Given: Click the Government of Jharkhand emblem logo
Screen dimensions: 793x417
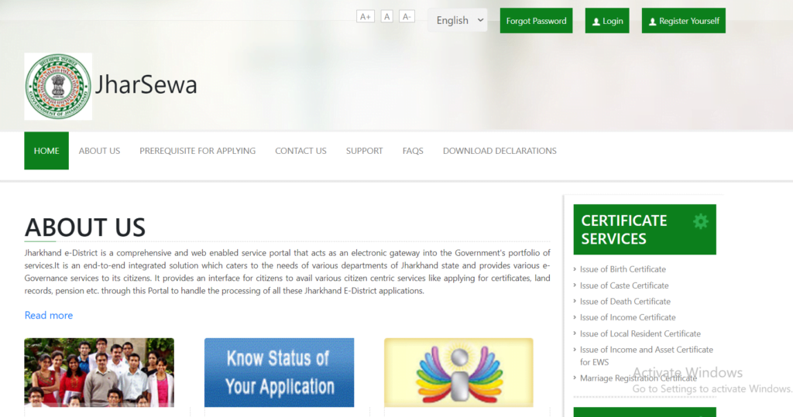Looking at the screenshot, I should click(58, 87).
